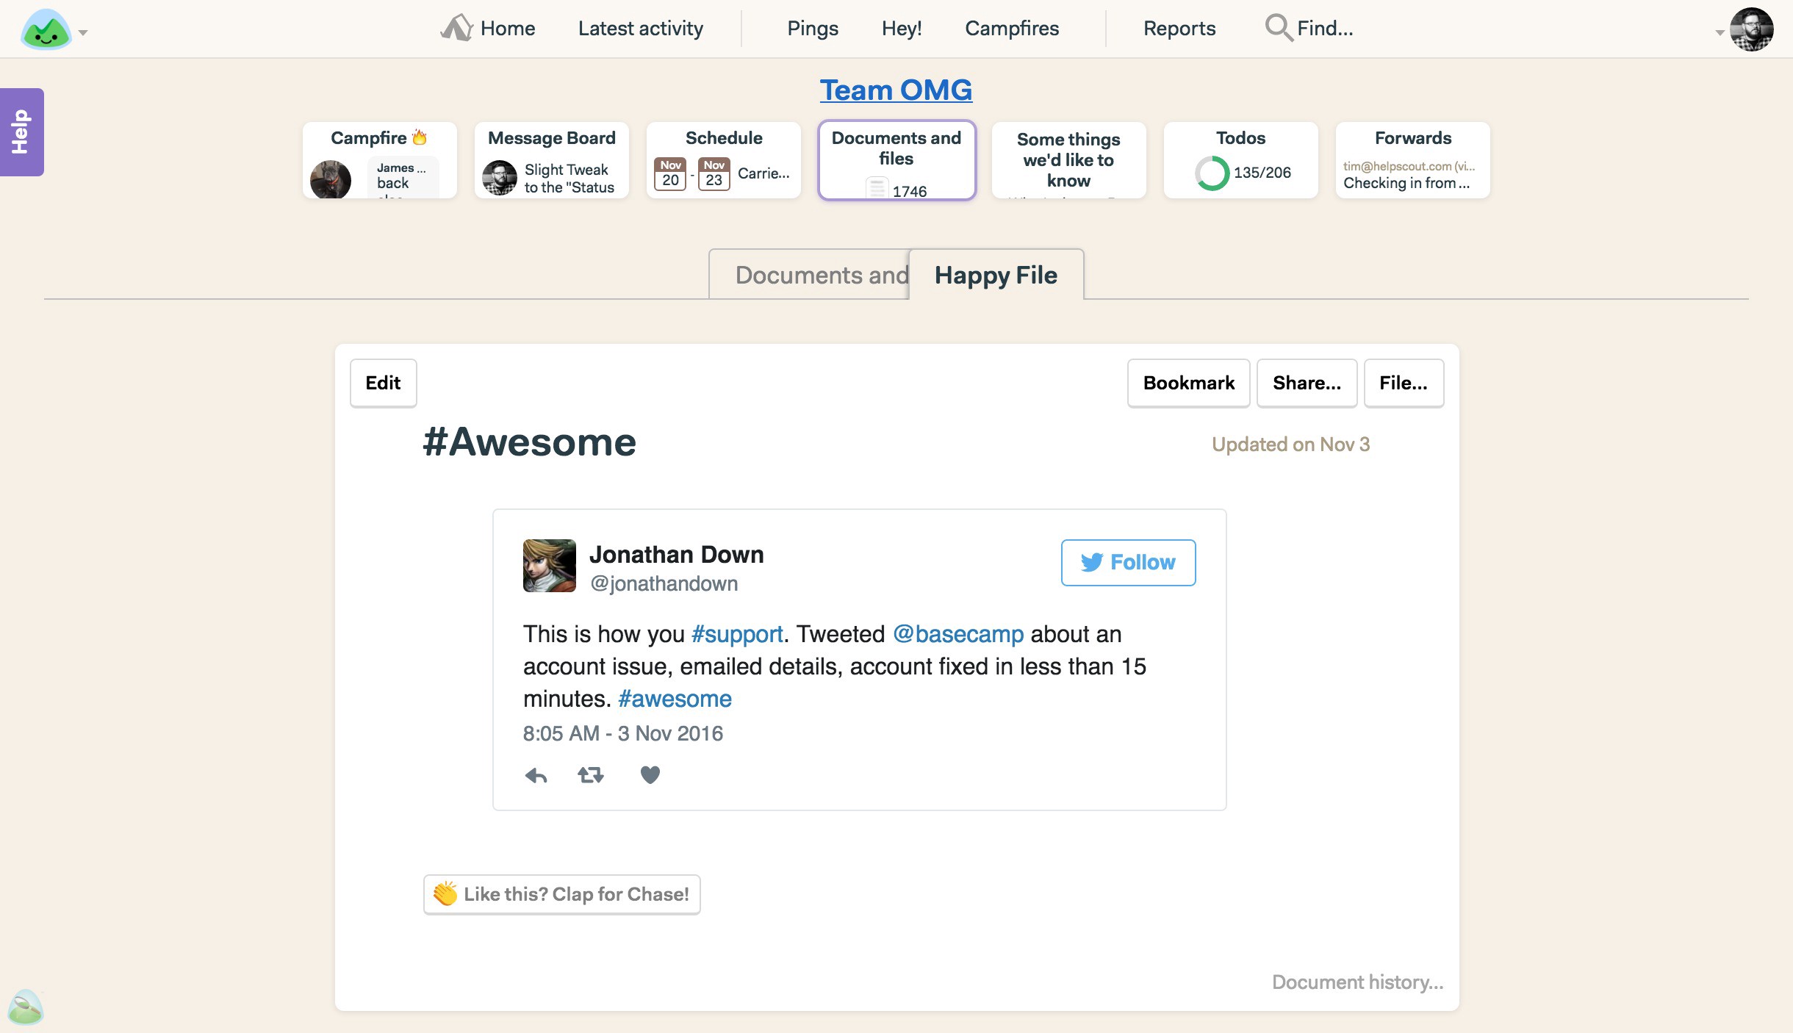Go to Home in top navigation
The width and height of the screenshot is (1793, 1033).
[507, 28]
